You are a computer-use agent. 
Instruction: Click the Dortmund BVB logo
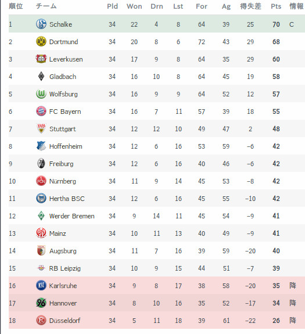coord(41,41)
